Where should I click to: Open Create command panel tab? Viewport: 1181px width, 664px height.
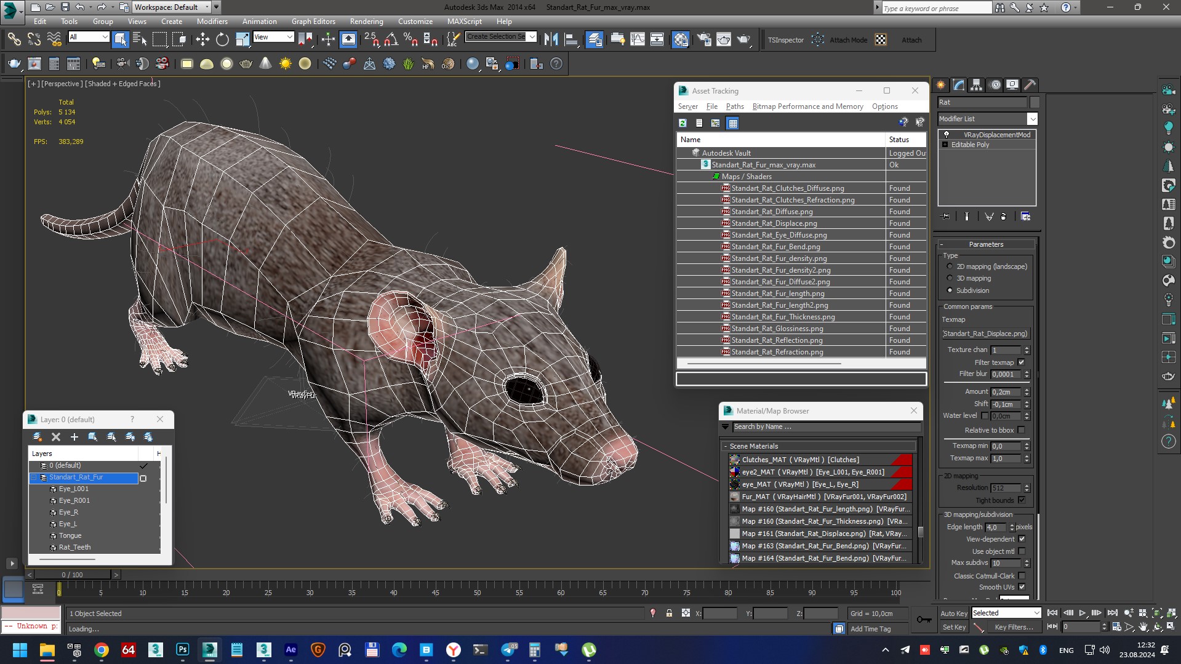click(941, 85)
